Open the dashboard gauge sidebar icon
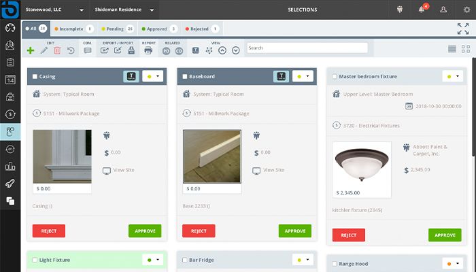The image size is (476, 272). 10,28
